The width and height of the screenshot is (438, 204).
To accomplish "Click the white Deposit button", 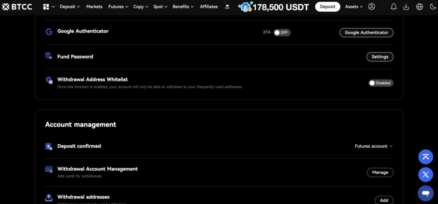I will (x=327, y=7).
